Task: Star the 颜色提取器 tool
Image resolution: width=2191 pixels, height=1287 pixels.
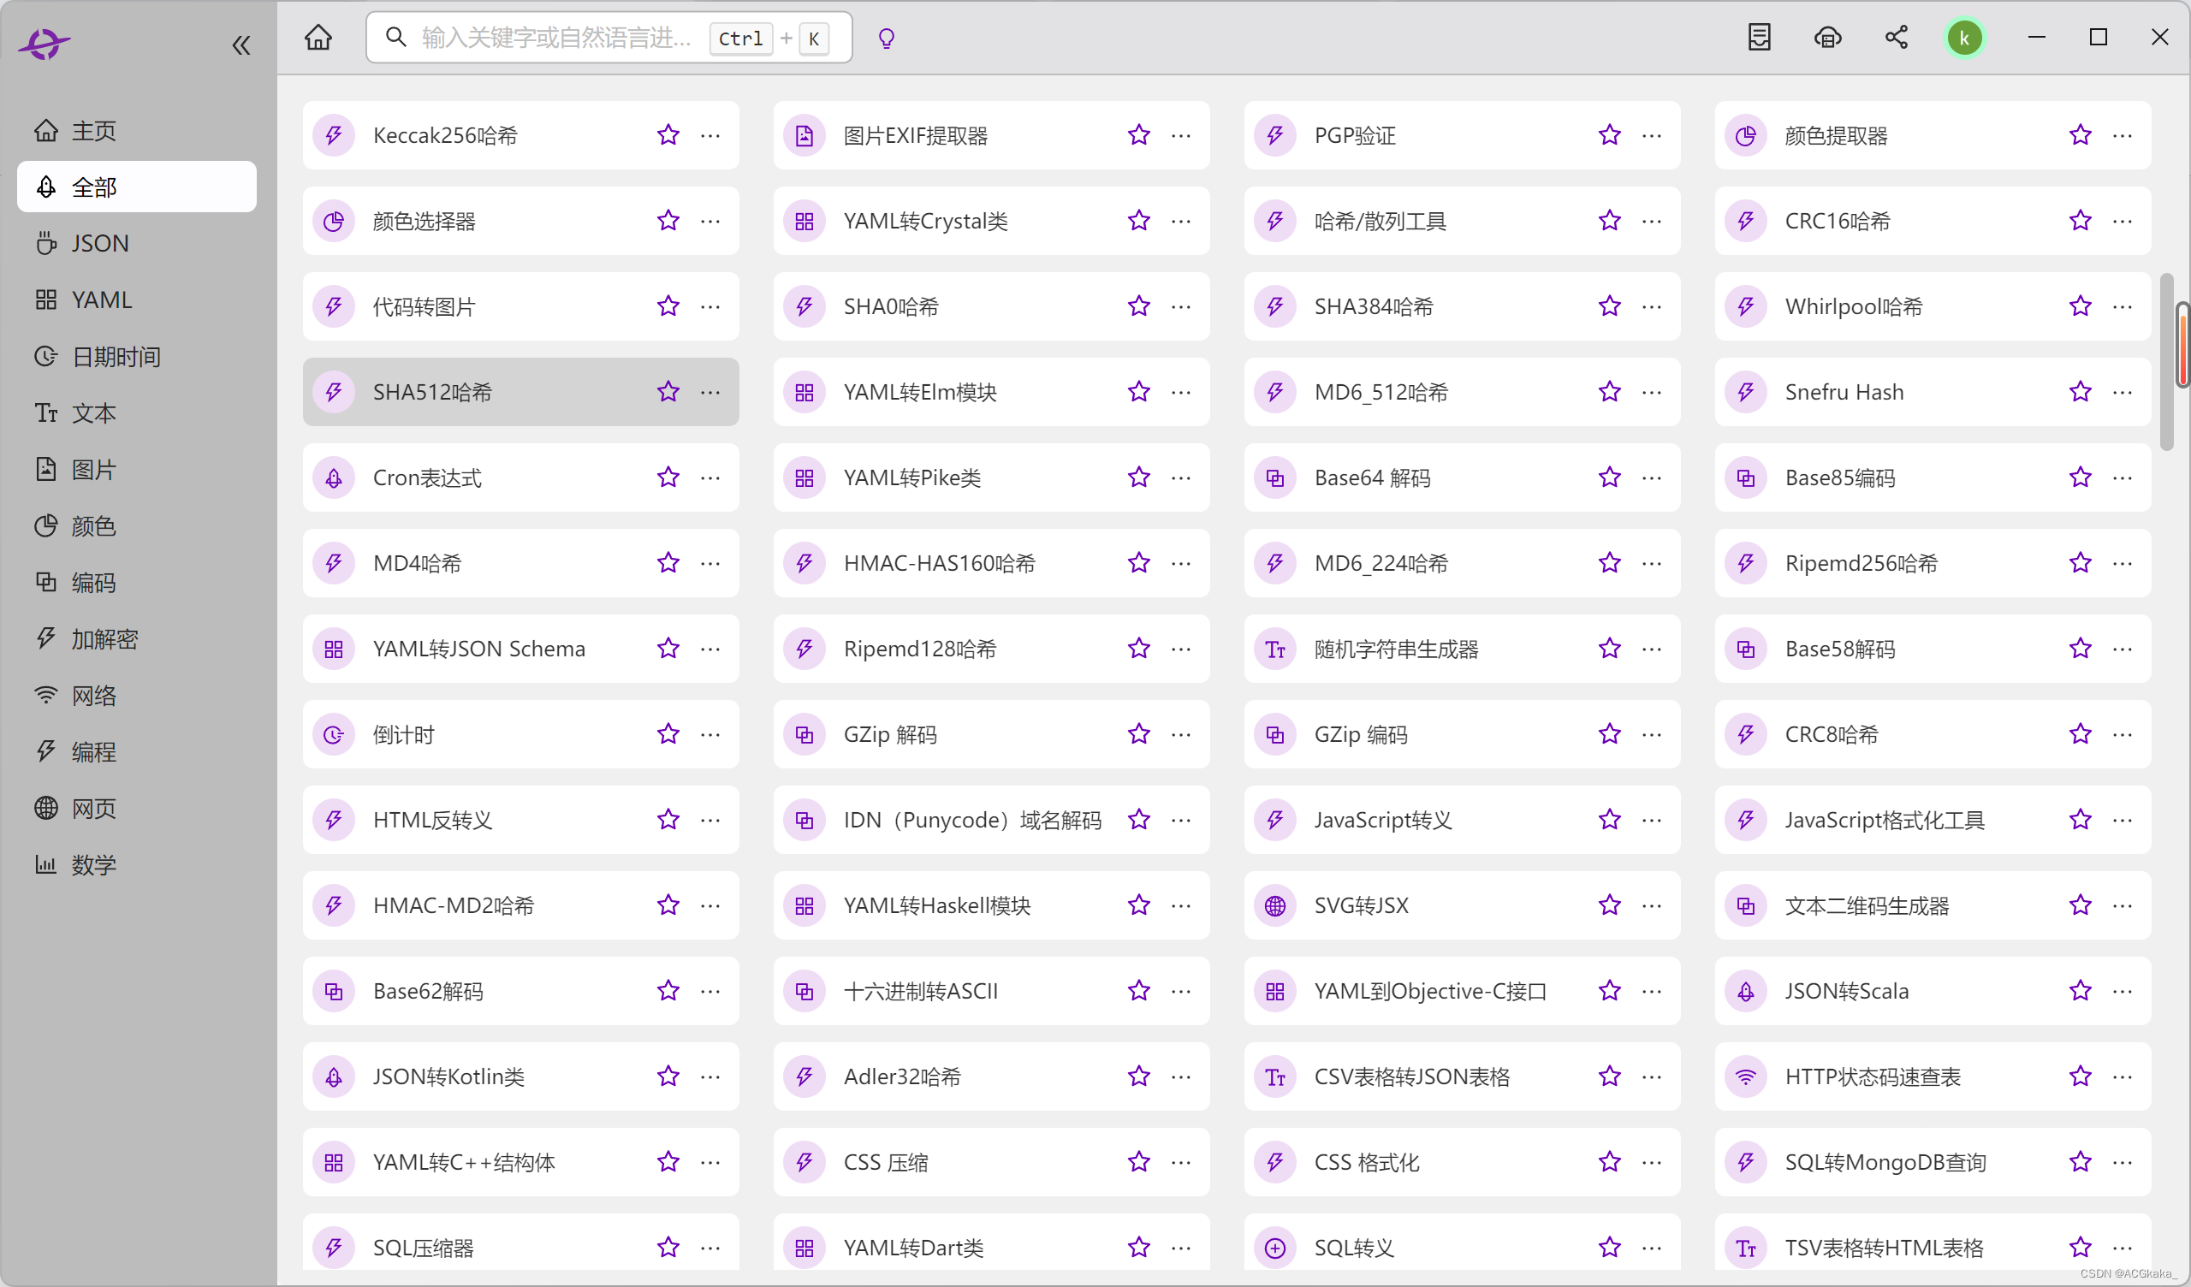Action: [2080, 136]
